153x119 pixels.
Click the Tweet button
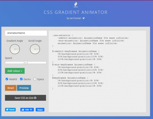[10, 110]
